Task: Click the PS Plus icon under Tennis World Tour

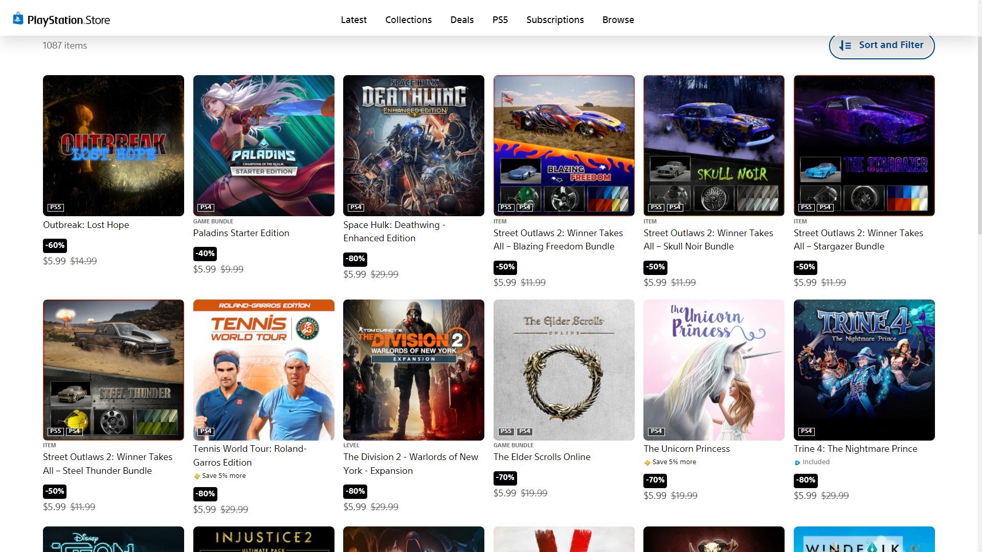Action: point(197,476)
